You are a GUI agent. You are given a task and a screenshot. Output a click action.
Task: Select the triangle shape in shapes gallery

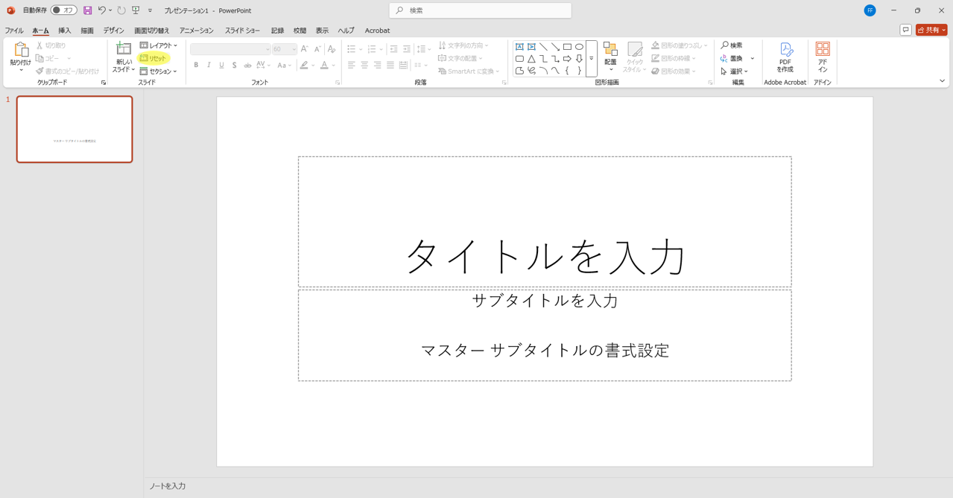tap(531, 59)
